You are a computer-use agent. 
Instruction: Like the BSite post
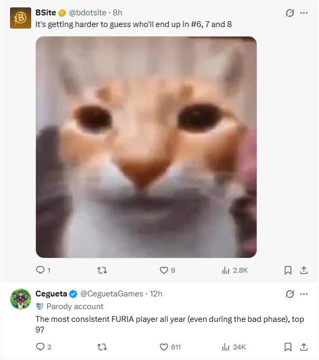coord(164,270)
